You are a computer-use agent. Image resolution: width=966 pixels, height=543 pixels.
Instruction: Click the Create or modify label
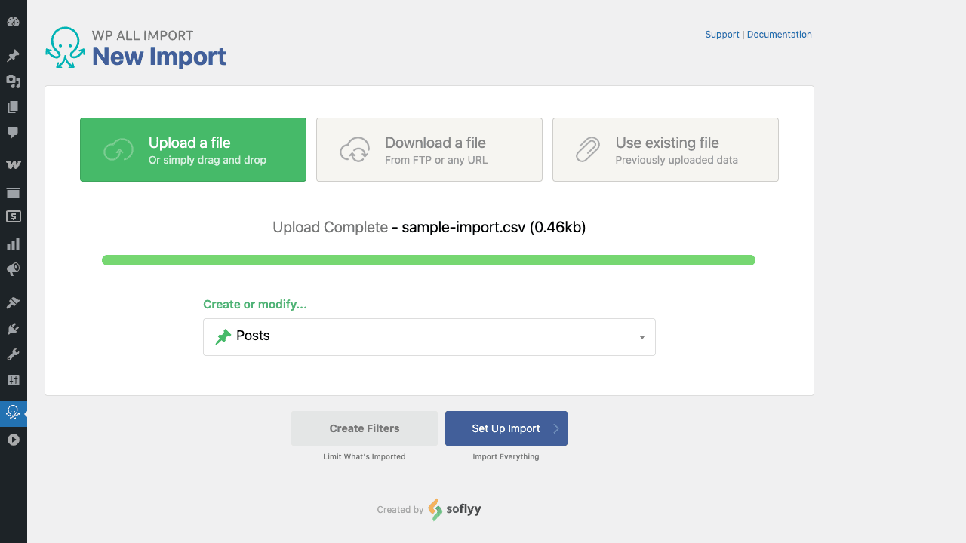click(255, 305)
